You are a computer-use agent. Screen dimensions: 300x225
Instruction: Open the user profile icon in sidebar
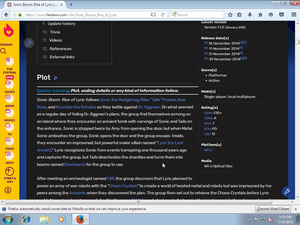coord(8,190)
